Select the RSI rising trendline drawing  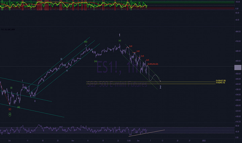coord(147,133)
